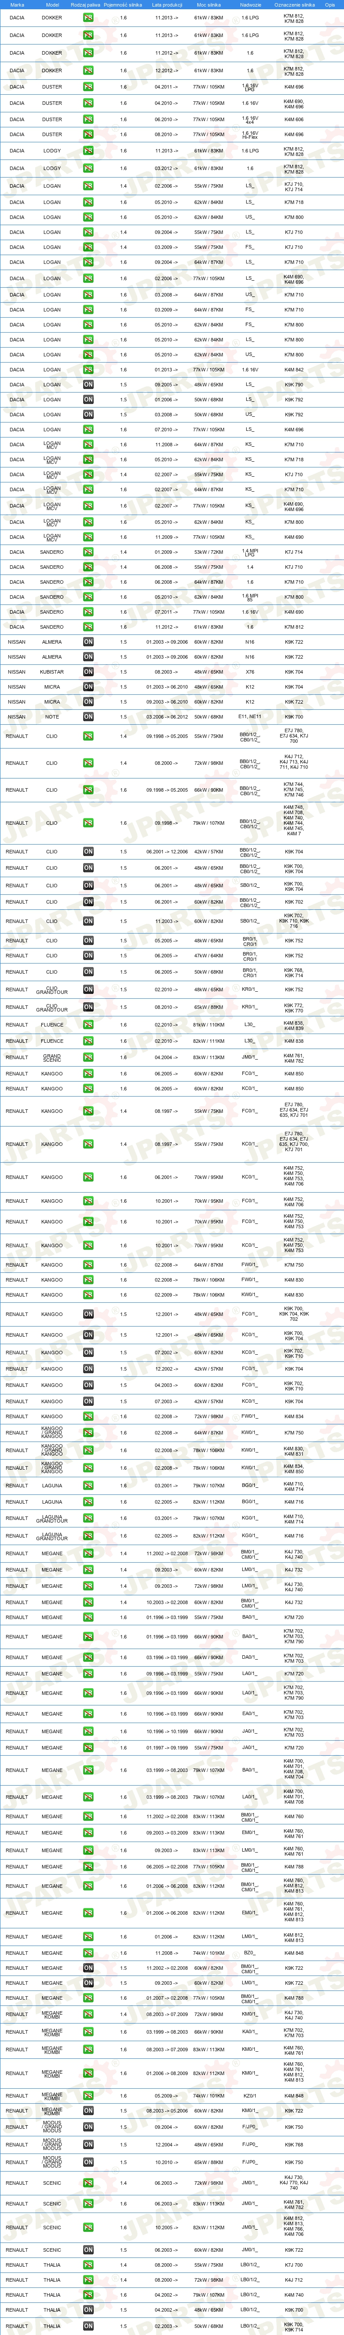Click the 'K4M 842' engine code cell
Image resolution: width=344 pixels, height=2335 pixels.
(294, 370)
